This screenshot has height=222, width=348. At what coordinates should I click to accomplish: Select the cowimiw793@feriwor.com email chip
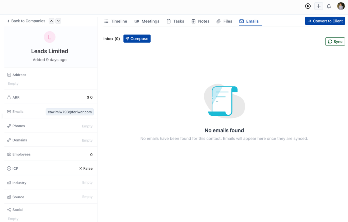tap(70, 111)
